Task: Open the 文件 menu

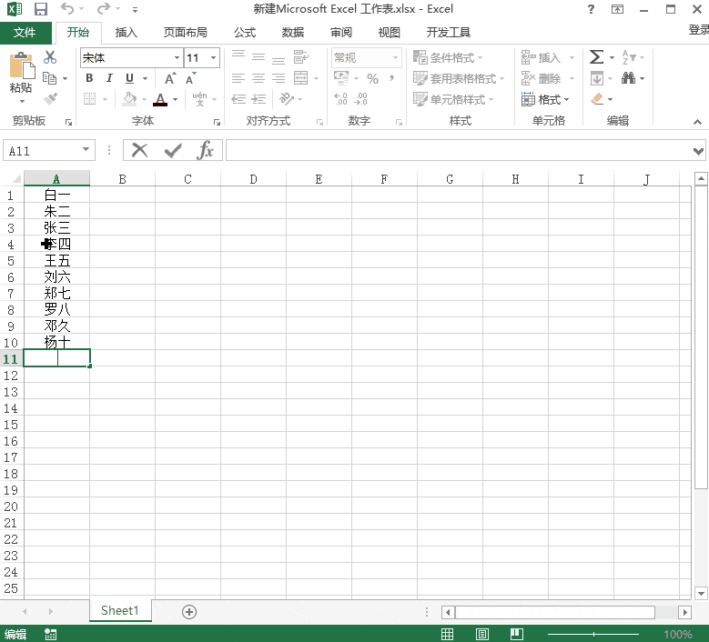Action: [x=25, y=33]
